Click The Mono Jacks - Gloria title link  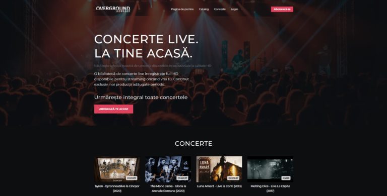(168, 188)
